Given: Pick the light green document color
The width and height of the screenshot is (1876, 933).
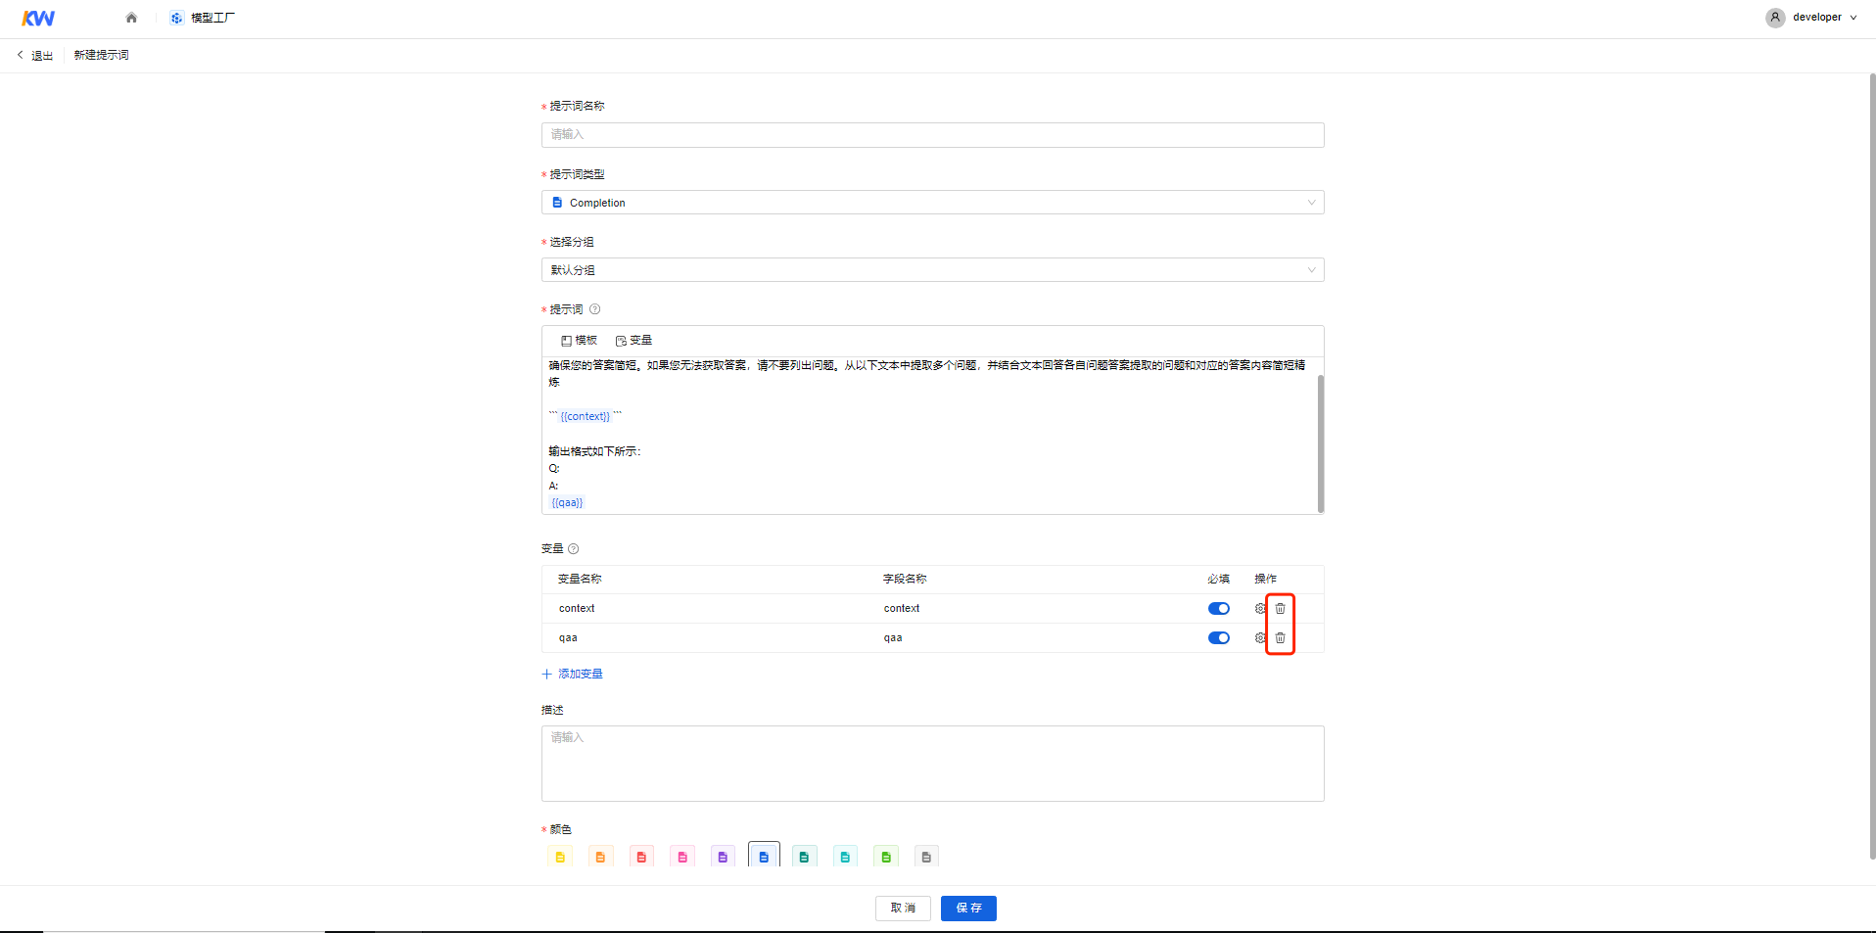Looking at the screenshot, I should [886, 857].
